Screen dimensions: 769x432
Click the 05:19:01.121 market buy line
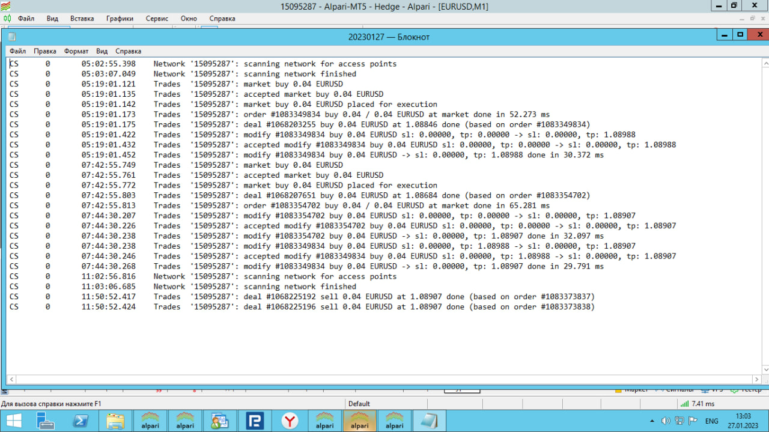tap(176, 84)
